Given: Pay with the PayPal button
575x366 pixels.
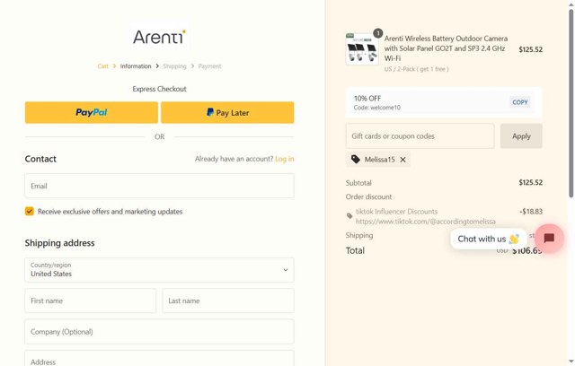Looking at the screenshot, I should (92, 112).
